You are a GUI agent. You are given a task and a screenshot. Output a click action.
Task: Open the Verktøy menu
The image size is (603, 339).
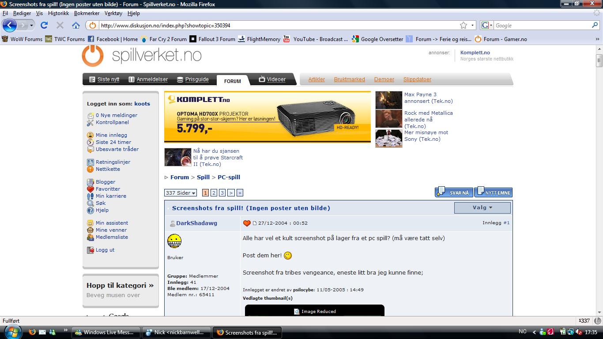113,13
